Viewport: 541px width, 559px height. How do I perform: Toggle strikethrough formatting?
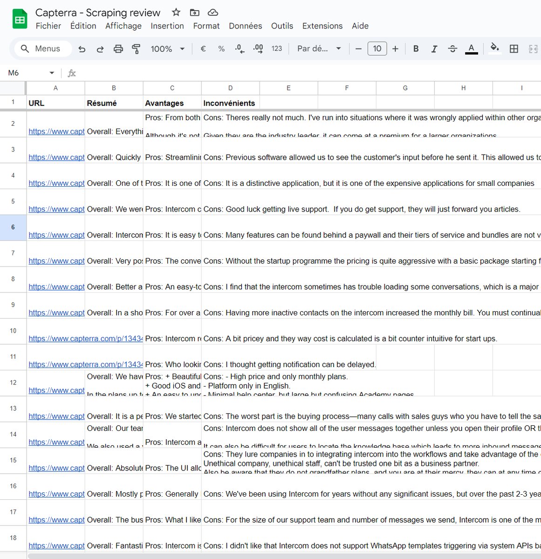tap(452, 48)
